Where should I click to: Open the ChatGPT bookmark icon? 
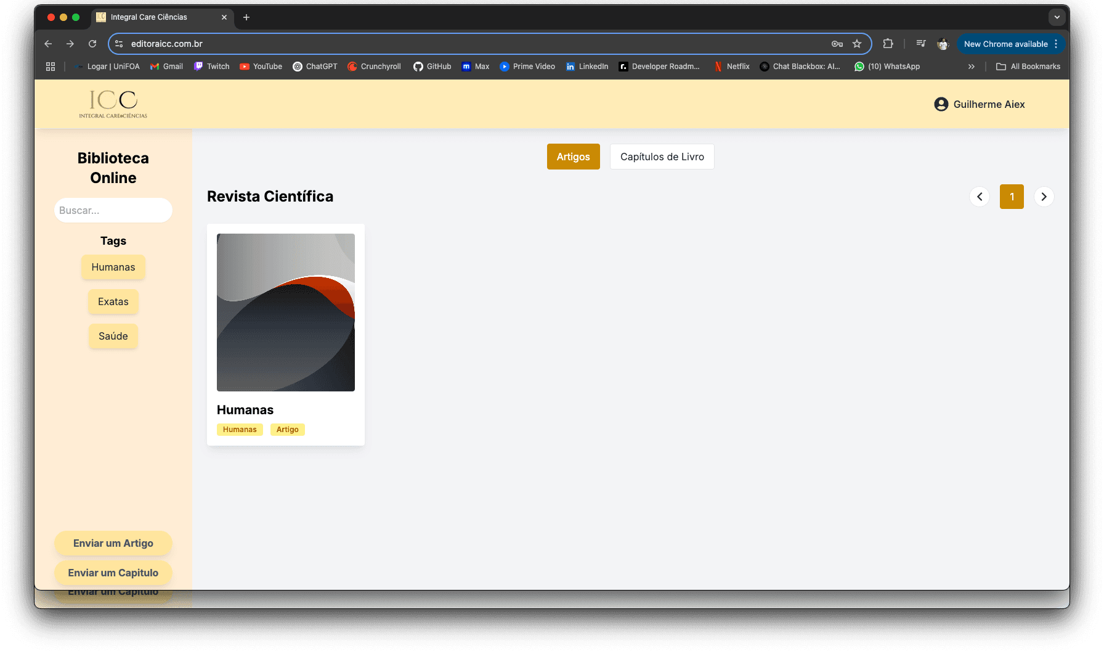pos(298,66)
